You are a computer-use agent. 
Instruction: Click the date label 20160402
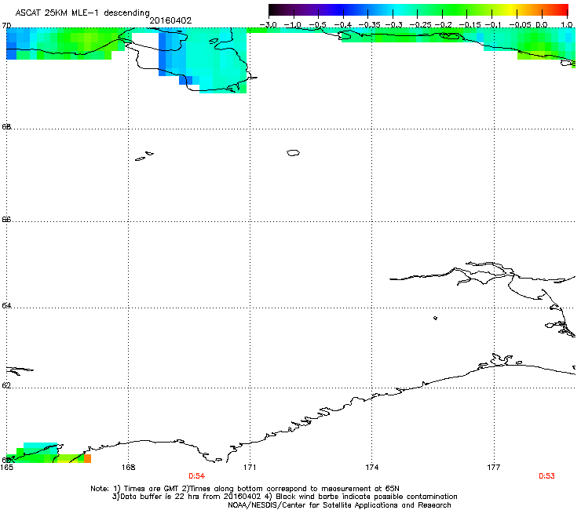click(170, 20)
